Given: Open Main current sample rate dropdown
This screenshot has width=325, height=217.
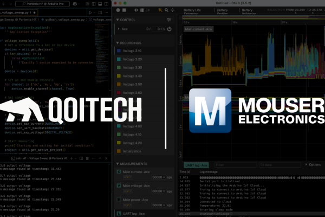Looking at the screenshot, I should (159, 177).
